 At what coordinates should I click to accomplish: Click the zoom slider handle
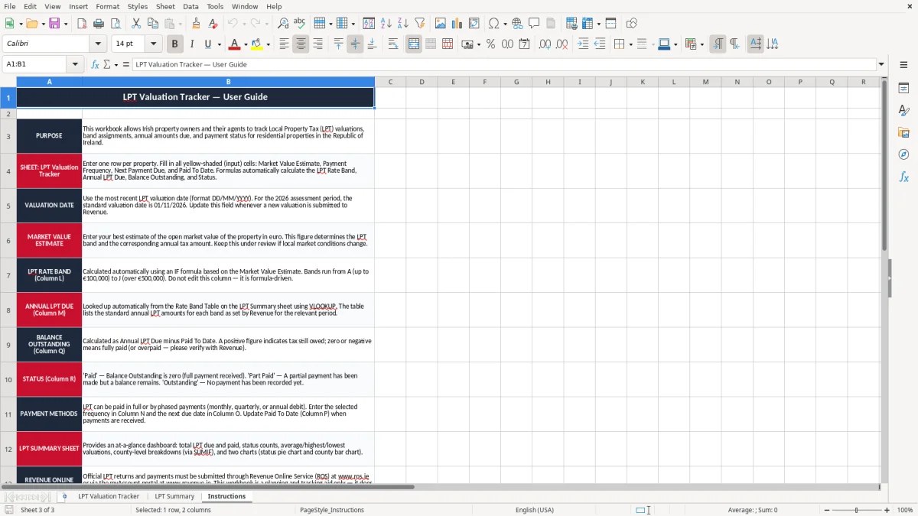(856, 510)
